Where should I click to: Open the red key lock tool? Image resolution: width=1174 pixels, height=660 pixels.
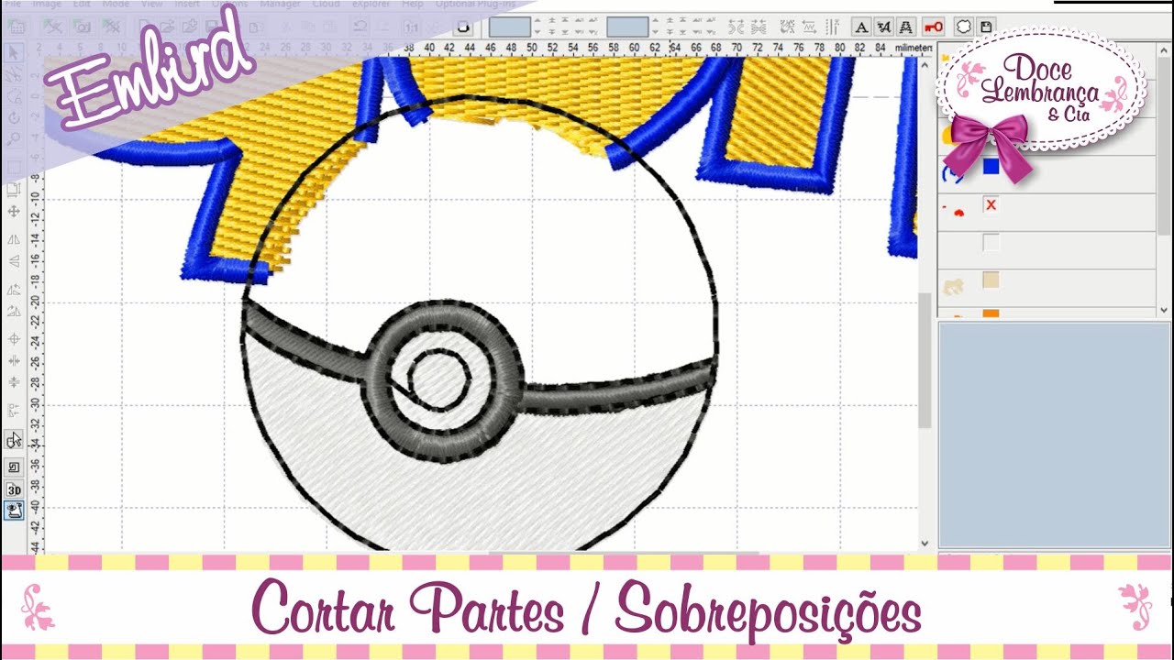coord(933,27)
